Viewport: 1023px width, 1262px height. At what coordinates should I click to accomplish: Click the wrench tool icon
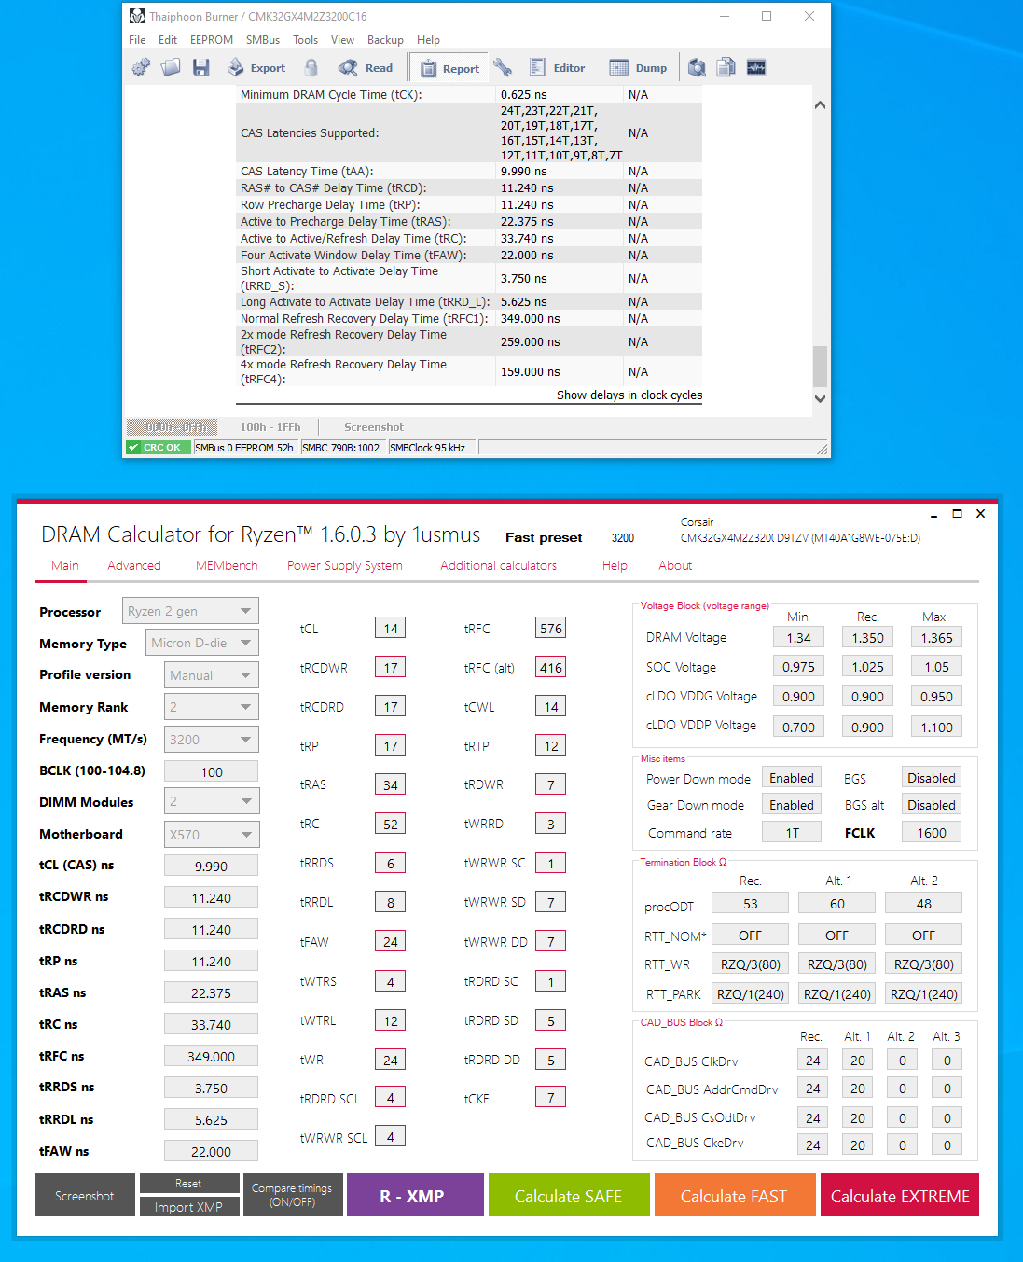click(503, 67)
